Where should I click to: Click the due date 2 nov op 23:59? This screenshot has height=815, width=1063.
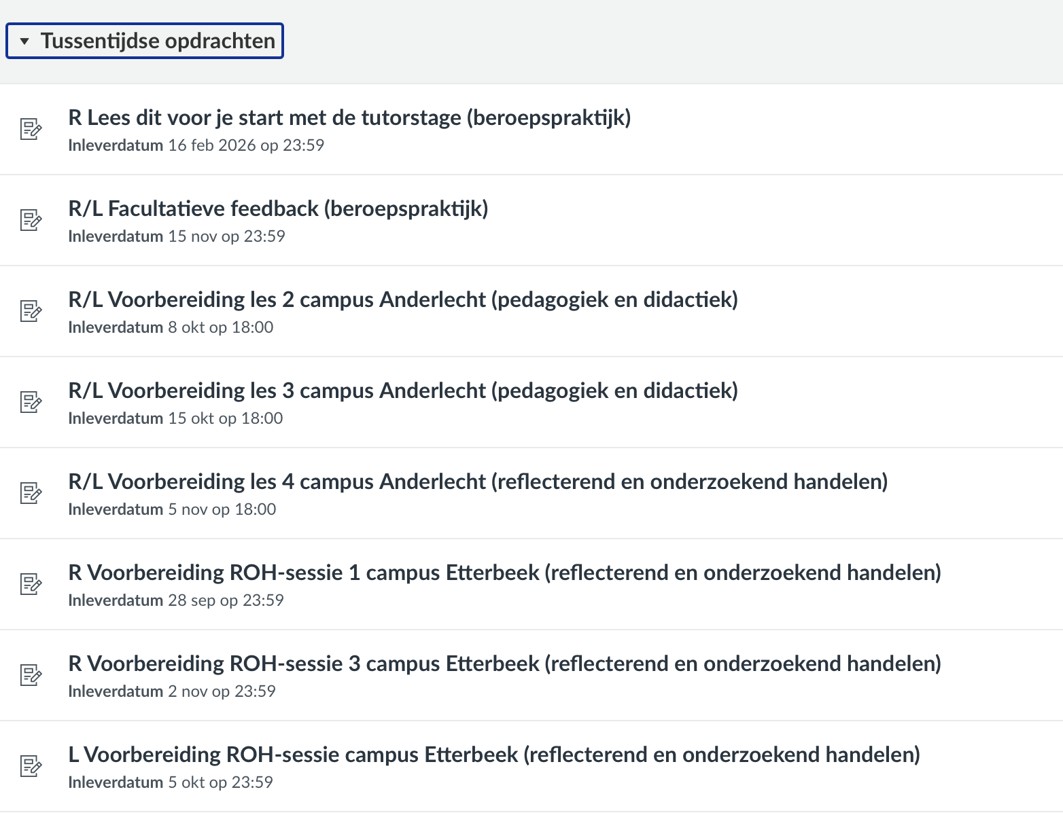222,691
